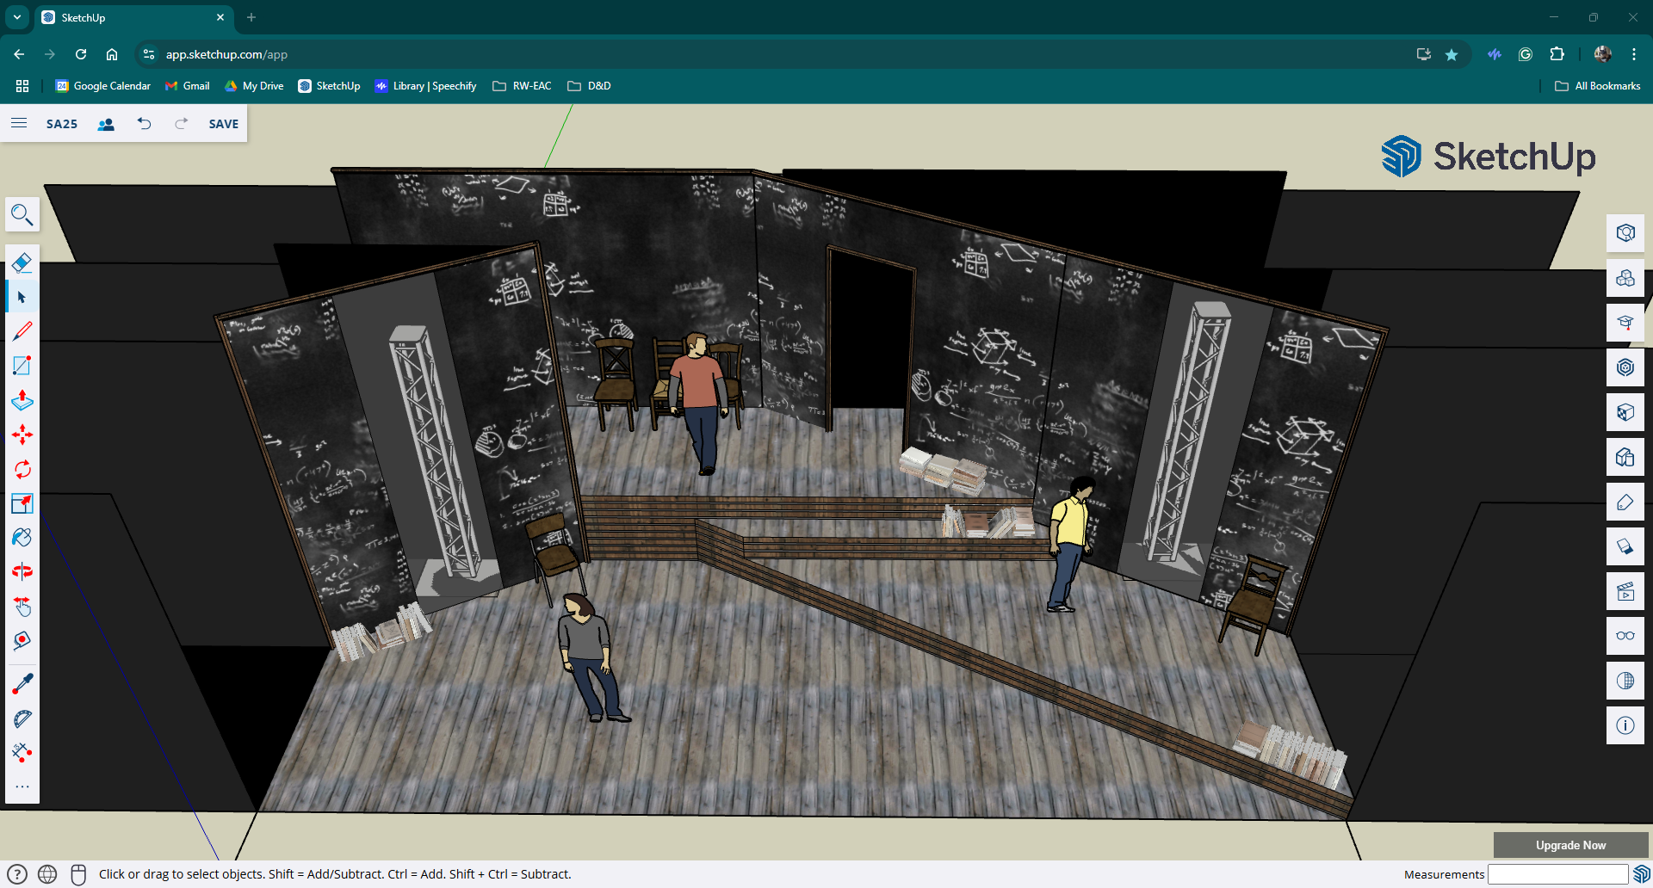Open the share collaborators icon
This screenshot has height=888, width=1653.
pos(106,124)
